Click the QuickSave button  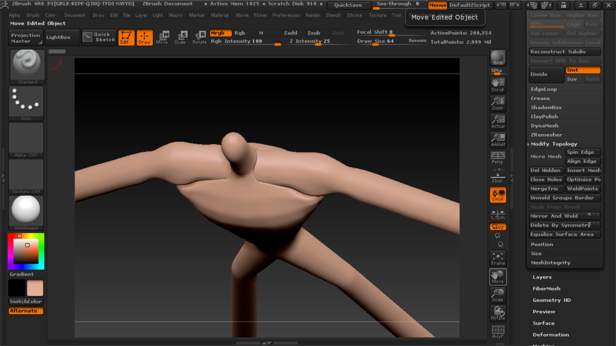(x=348, y=5)
